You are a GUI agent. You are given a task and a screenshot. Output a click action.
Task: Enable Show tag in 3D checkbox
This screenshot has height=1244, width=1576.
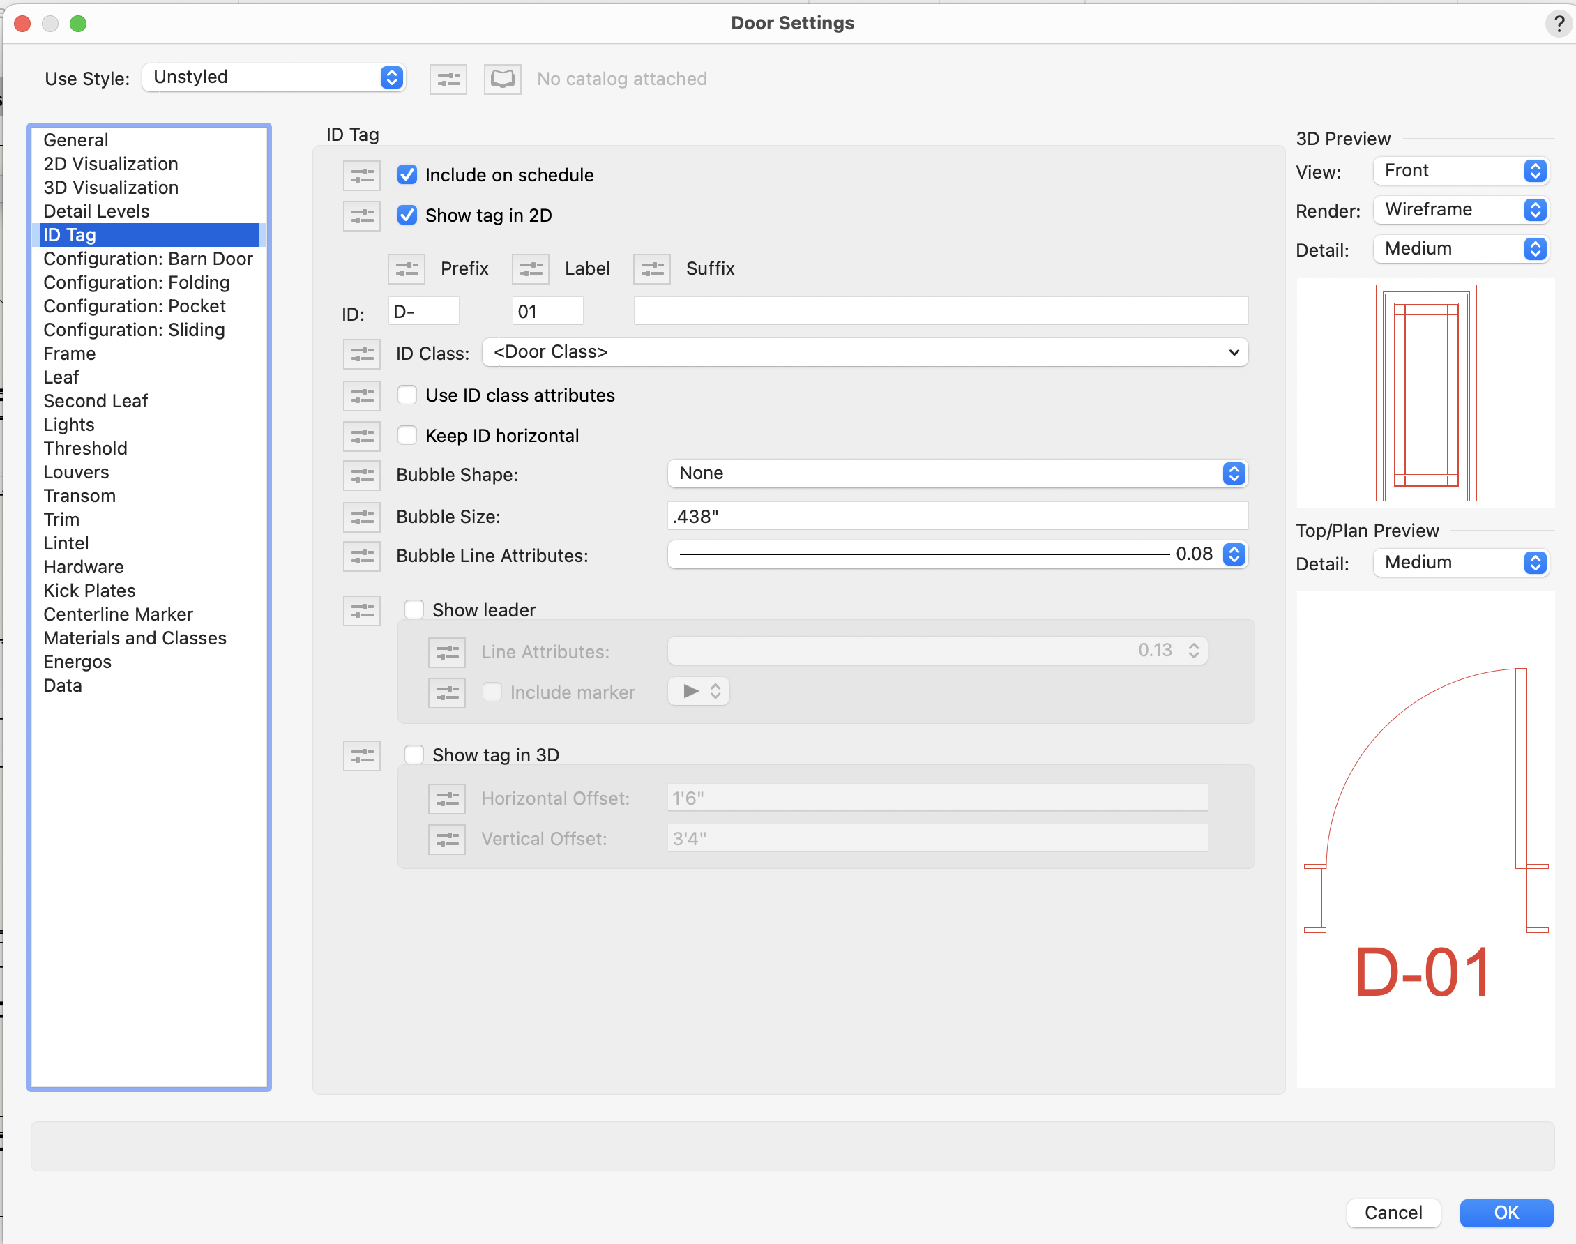[x=414, y=754]
